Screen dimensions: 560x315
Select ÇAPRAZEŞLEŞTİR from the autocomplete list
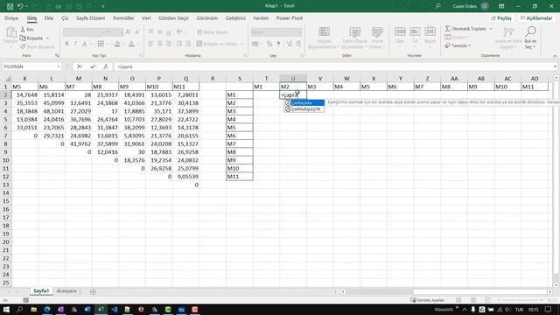(x=304, y=108)
